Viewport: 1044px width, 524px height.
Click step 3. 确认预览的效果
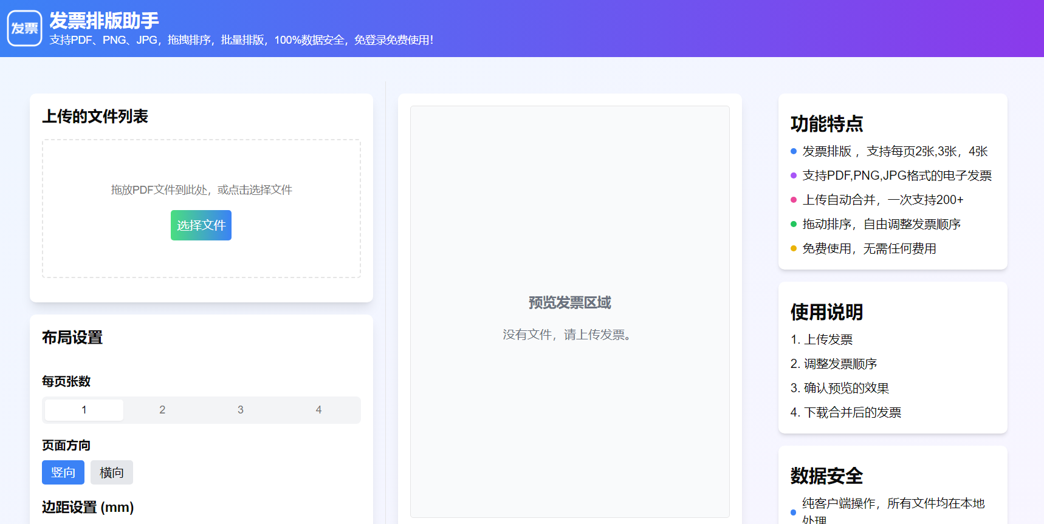click(840, 388)
